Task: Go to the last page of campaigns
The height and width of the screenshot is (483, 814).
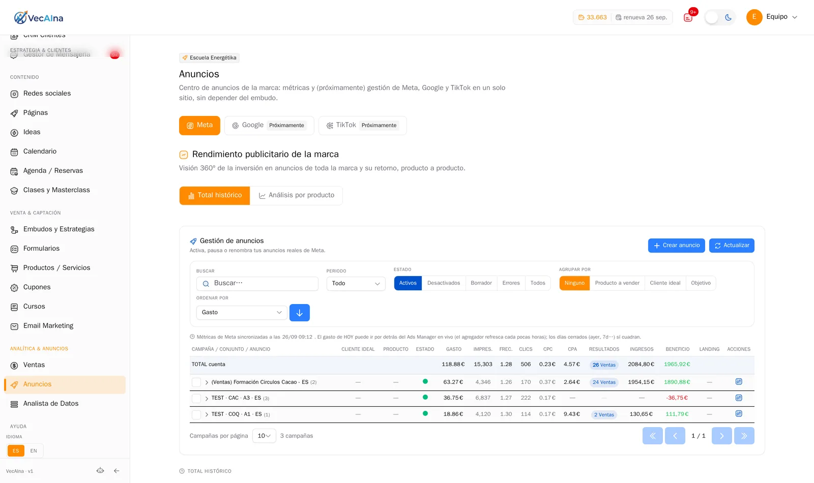Action: pos(744,436)
